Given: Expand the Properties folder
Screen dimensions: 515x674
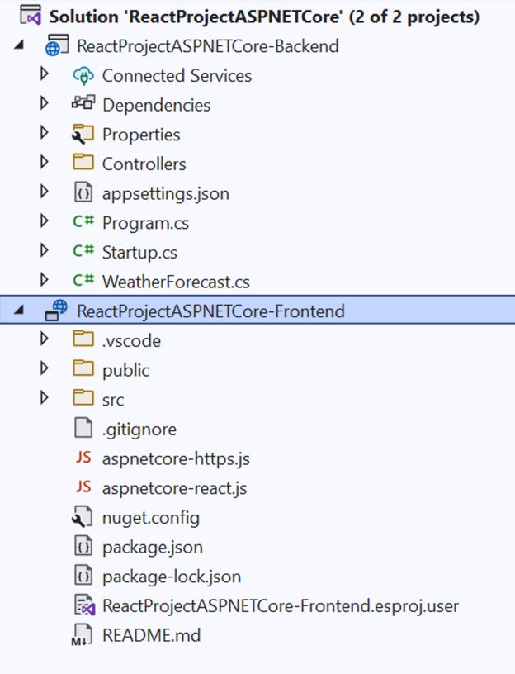Looking at the screenshot, I should coord(44,133).
